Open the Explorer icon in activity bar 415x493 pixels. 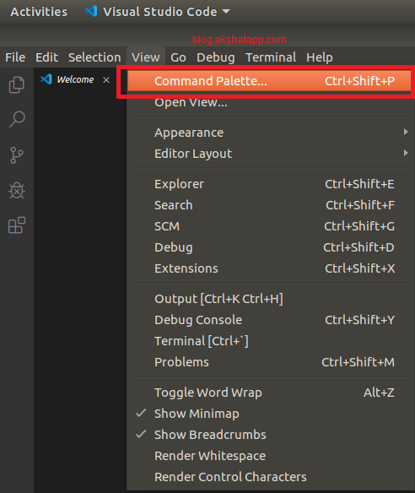(17, 85)
